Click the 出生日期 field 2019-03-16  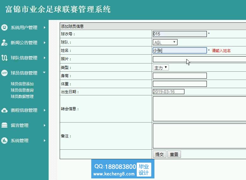169,92
